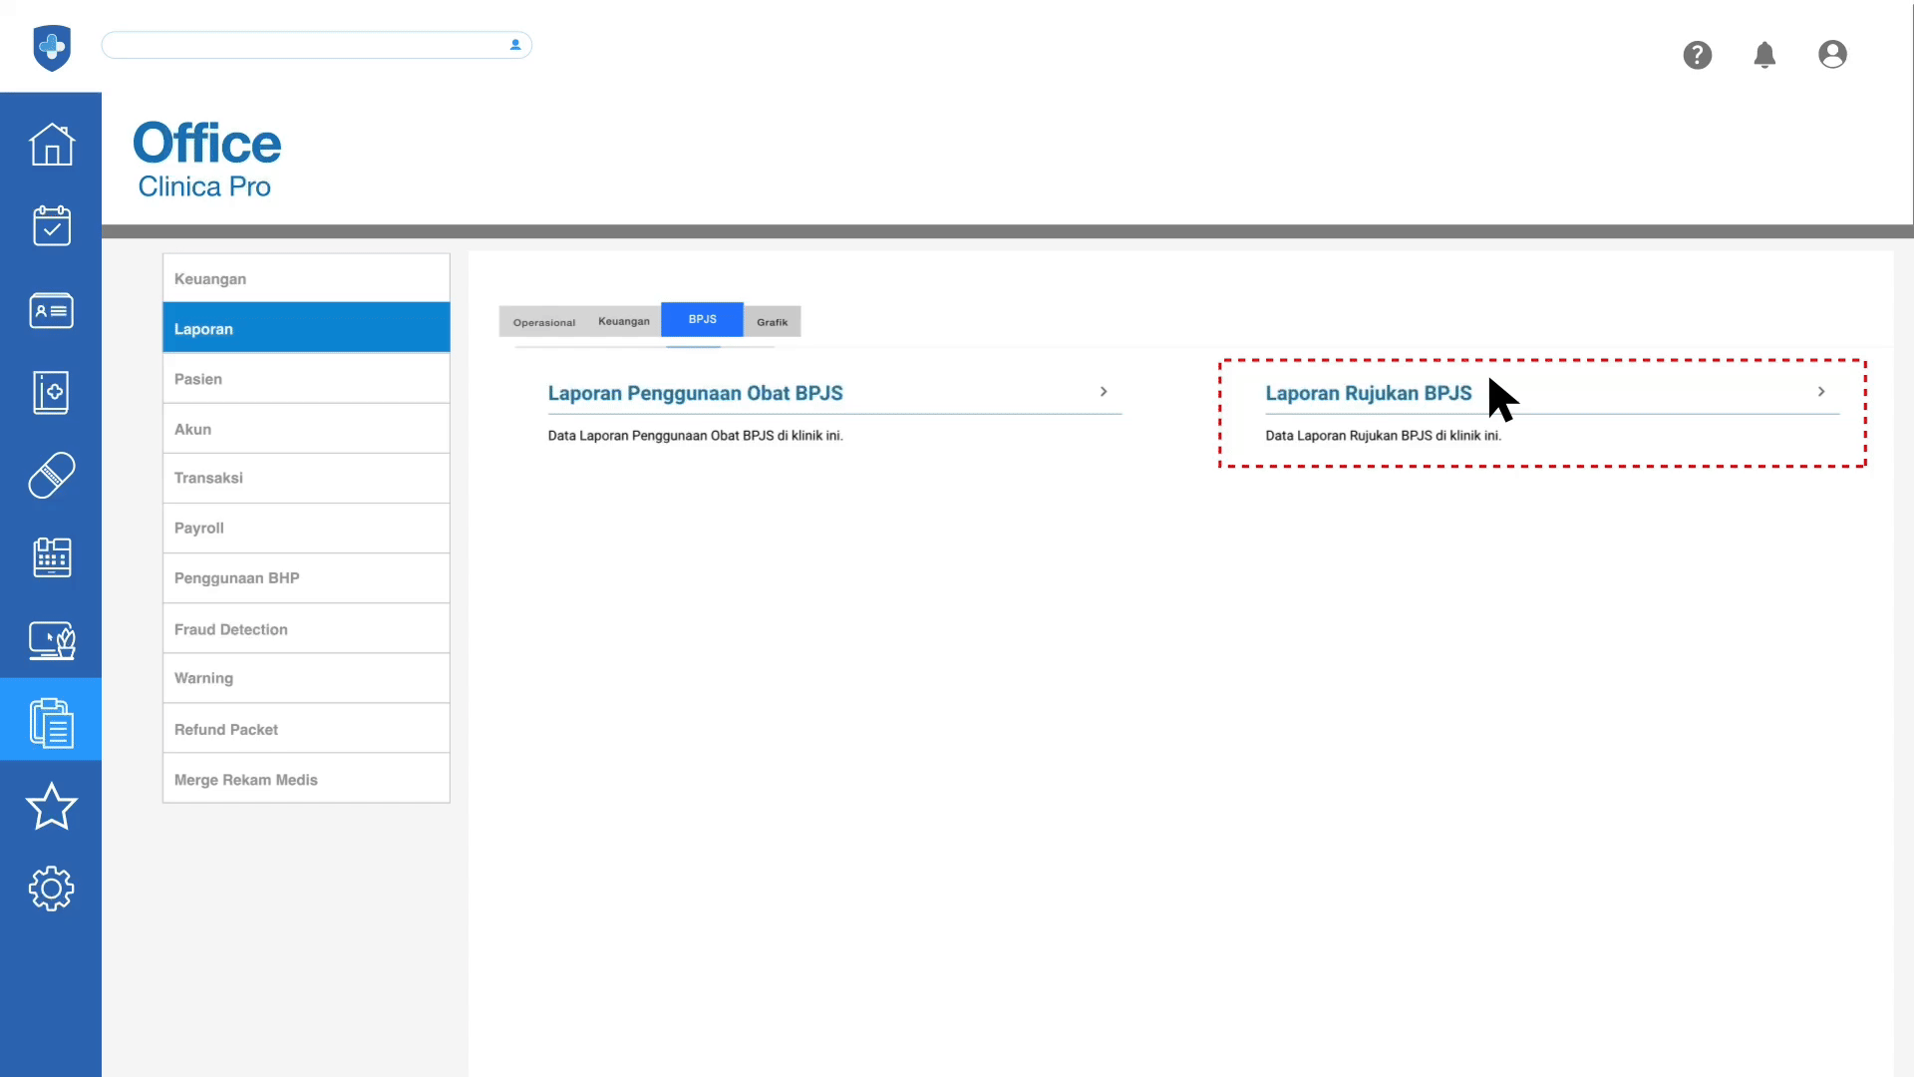Viewport: 1914px width, 1077px height.
Task: Click the user account avatar icon
Action: [x=1832, y=55]
